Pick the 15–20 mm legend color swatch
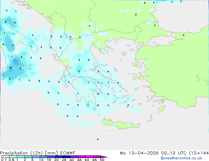Image resolution: width=209 pixels, height=161 pixels. coord(51,157)
